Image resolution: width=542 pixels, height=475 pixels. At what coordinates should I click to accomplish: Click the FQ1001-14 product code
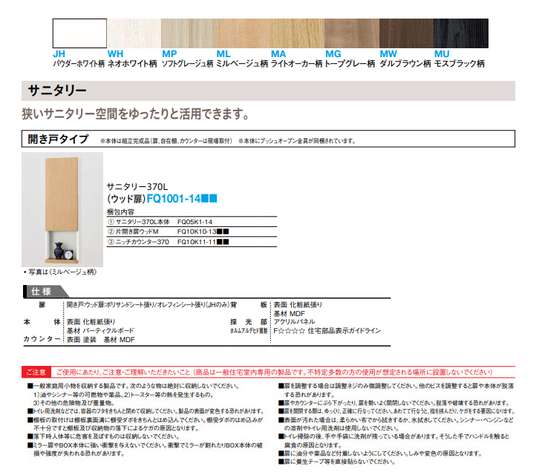tap(180, 199)
